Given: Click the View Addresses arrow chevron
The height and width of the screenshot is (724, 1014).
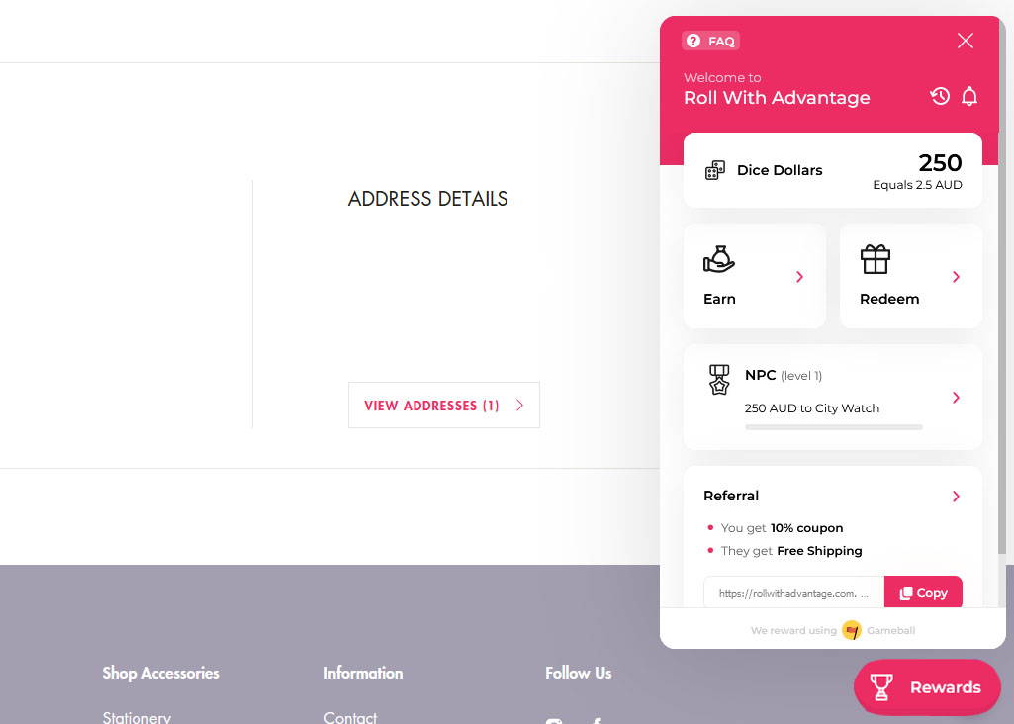Looking at the screenshot, I should [x=519, y=406].
